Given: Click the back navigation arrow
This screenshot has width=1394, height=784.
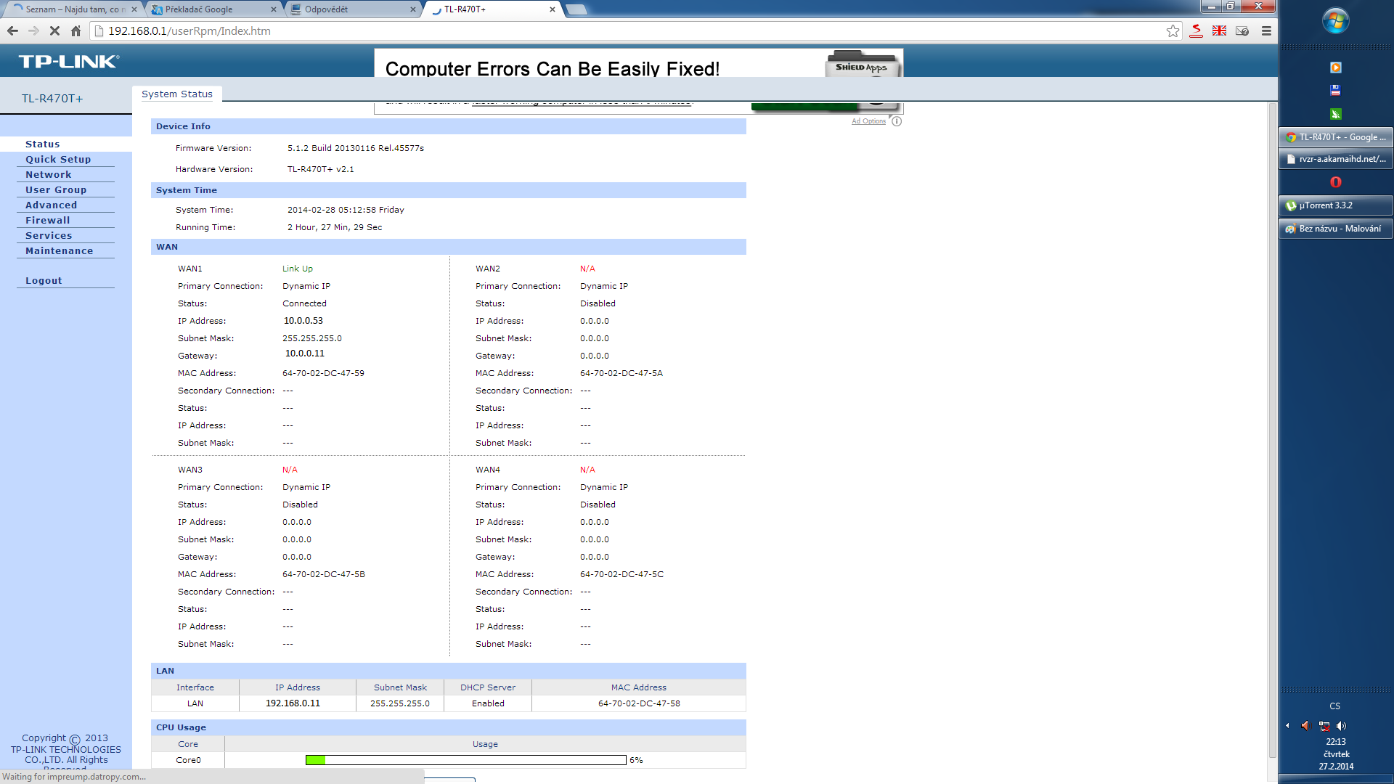Looking at the screenshot, I should coord(12,30).
